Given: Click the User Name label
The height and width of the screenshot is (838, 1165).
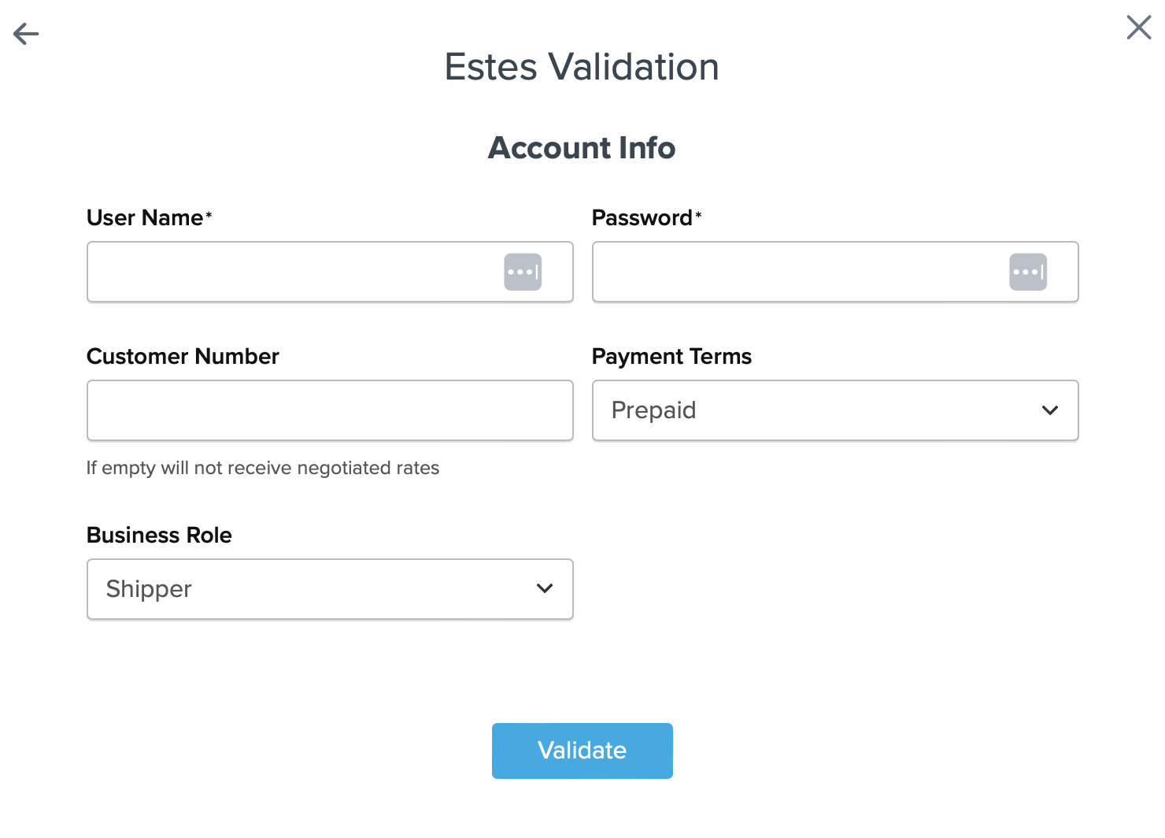Looking at the screenshot, I should (x=145, y=218).
